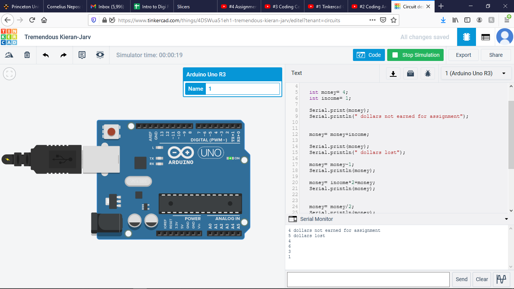Click the Arduino ATmega chip

pyautogui.click(x=200, y=204)
